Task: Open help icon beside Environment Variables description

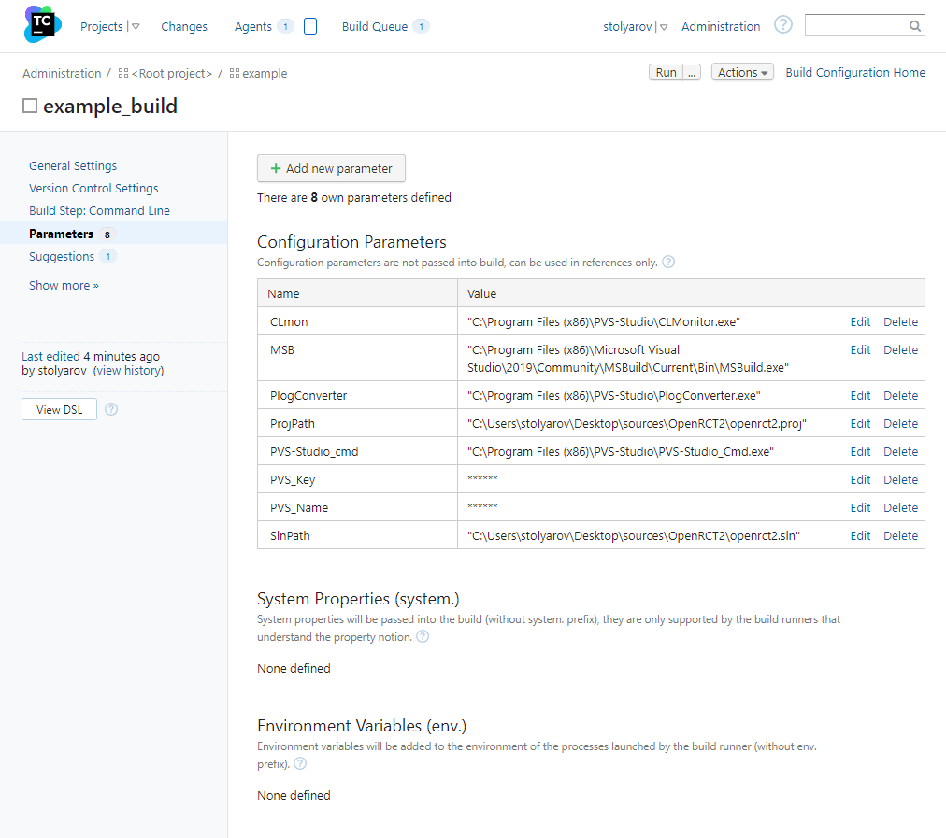Action: coord(300,764)
